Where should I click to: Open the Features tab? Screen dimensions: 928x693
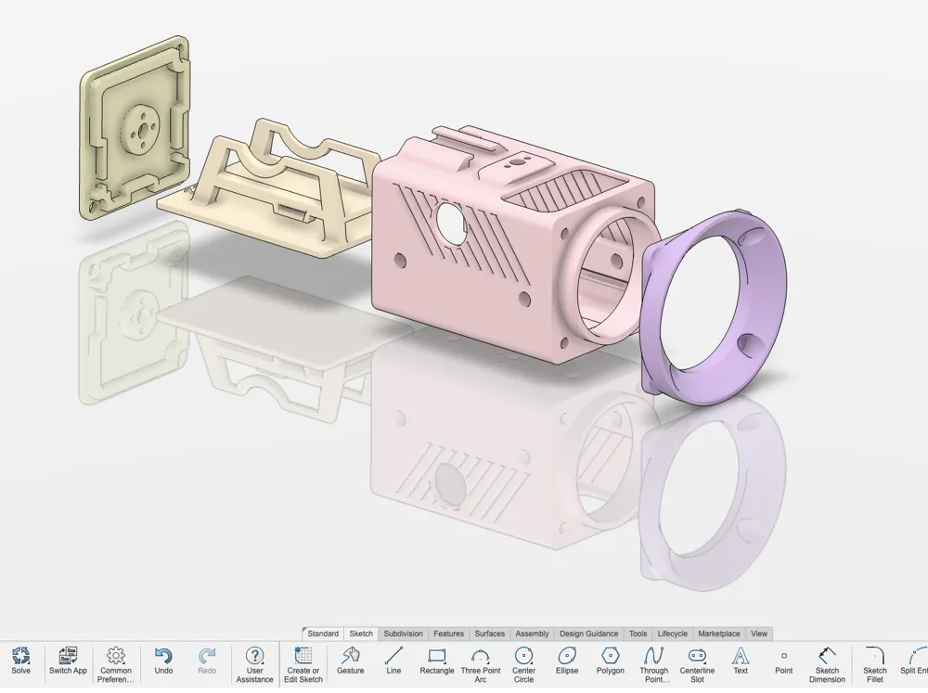[x=448, y=634]
